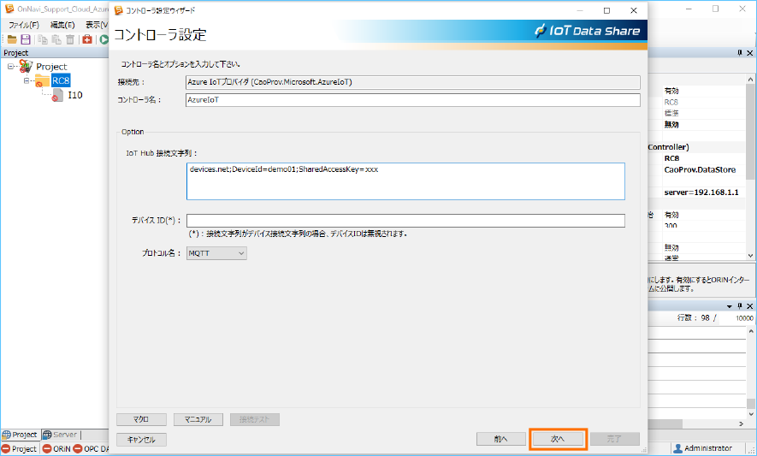Collapse the Project tree root node
Screen dimensions: 757x456
pyautogui.click(x=11, y=66)
